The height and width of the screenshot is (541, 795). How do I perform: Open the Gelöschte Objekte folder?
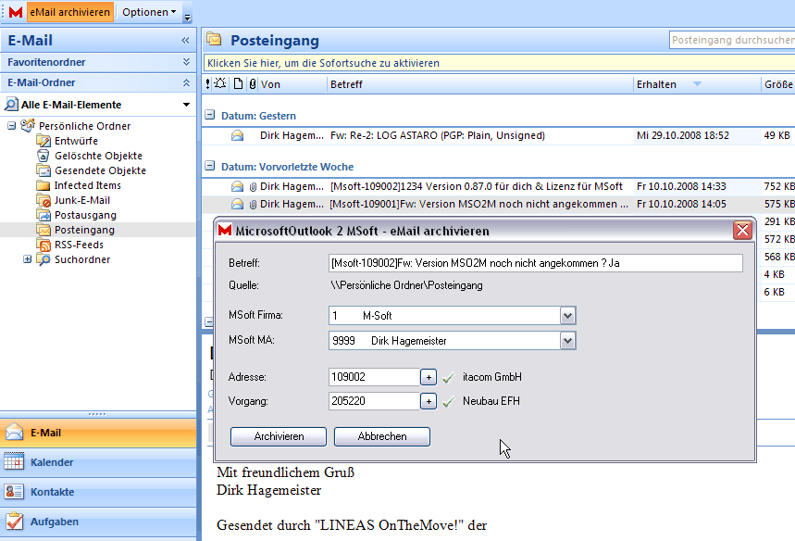click(x=98, y=156)
